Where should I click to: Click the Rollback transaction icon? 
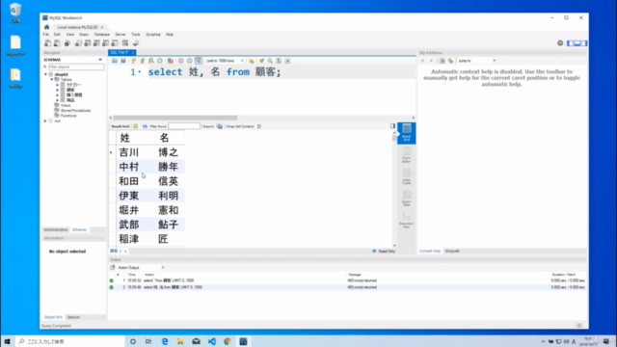coord(190,61)
